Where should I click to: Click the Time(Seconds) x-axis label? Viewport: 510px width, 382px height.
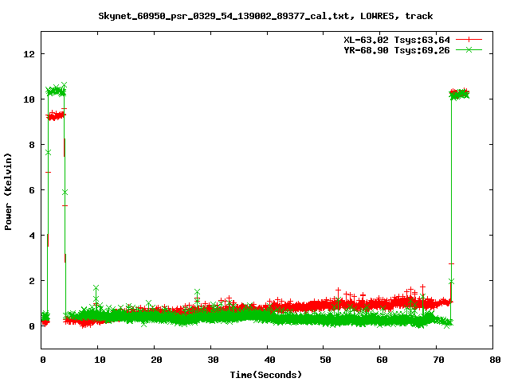265,374
